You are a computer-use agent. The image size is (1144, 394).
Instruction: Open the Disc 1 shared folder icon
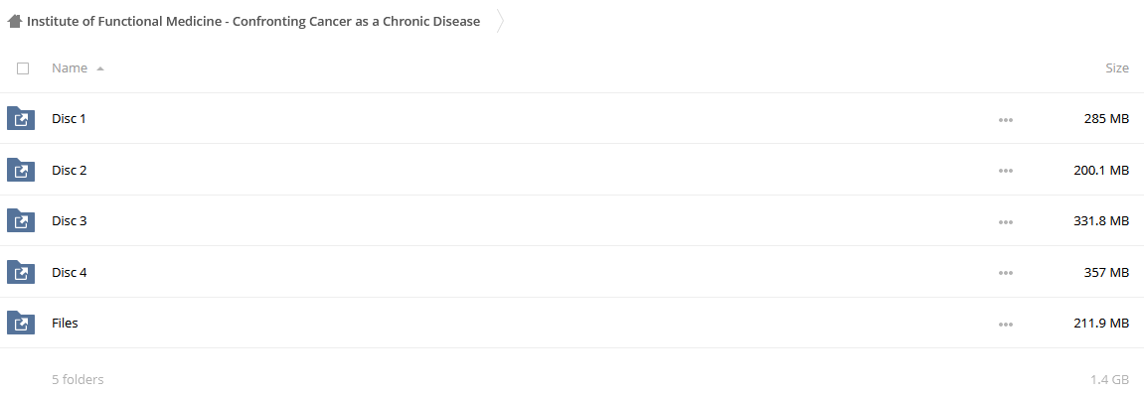coord(21,119)
